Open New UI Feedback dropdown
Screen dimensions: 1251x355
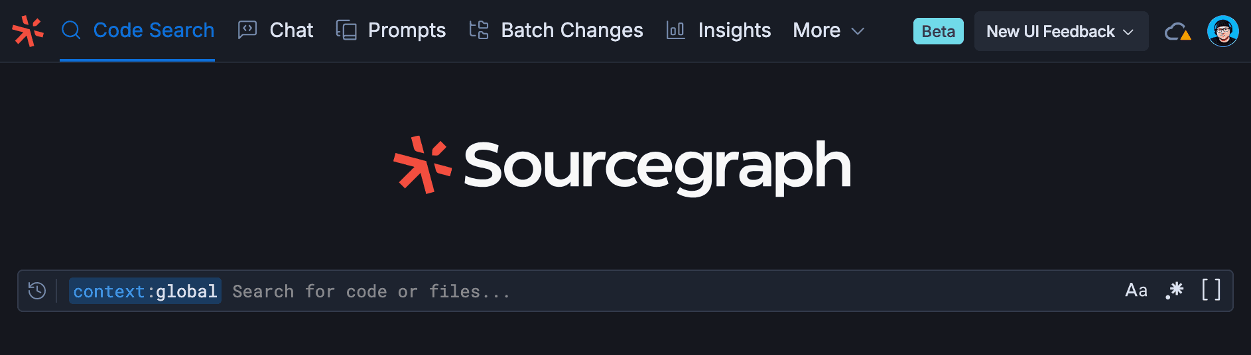(x=1061, y=31)
